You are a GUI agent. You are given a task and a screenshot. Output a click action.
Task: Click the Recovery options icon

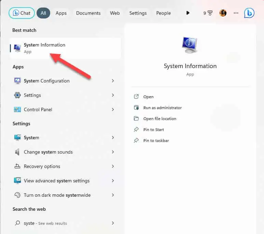tap(17, 166)
